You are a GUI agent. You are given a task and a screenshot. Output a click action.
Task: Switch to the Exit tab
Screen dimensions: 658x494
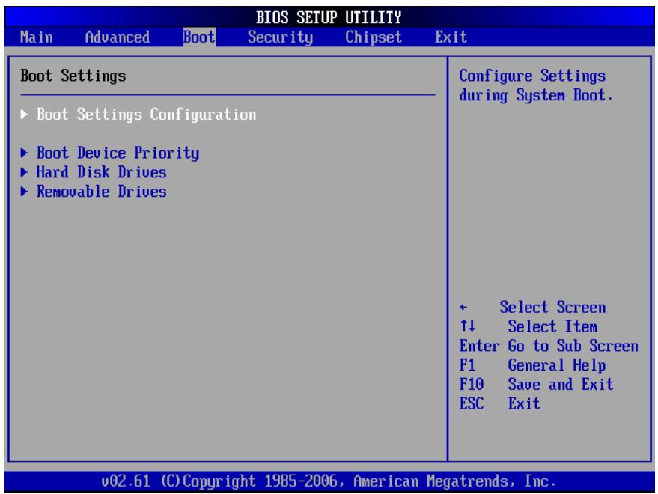(x=451, y=37)
